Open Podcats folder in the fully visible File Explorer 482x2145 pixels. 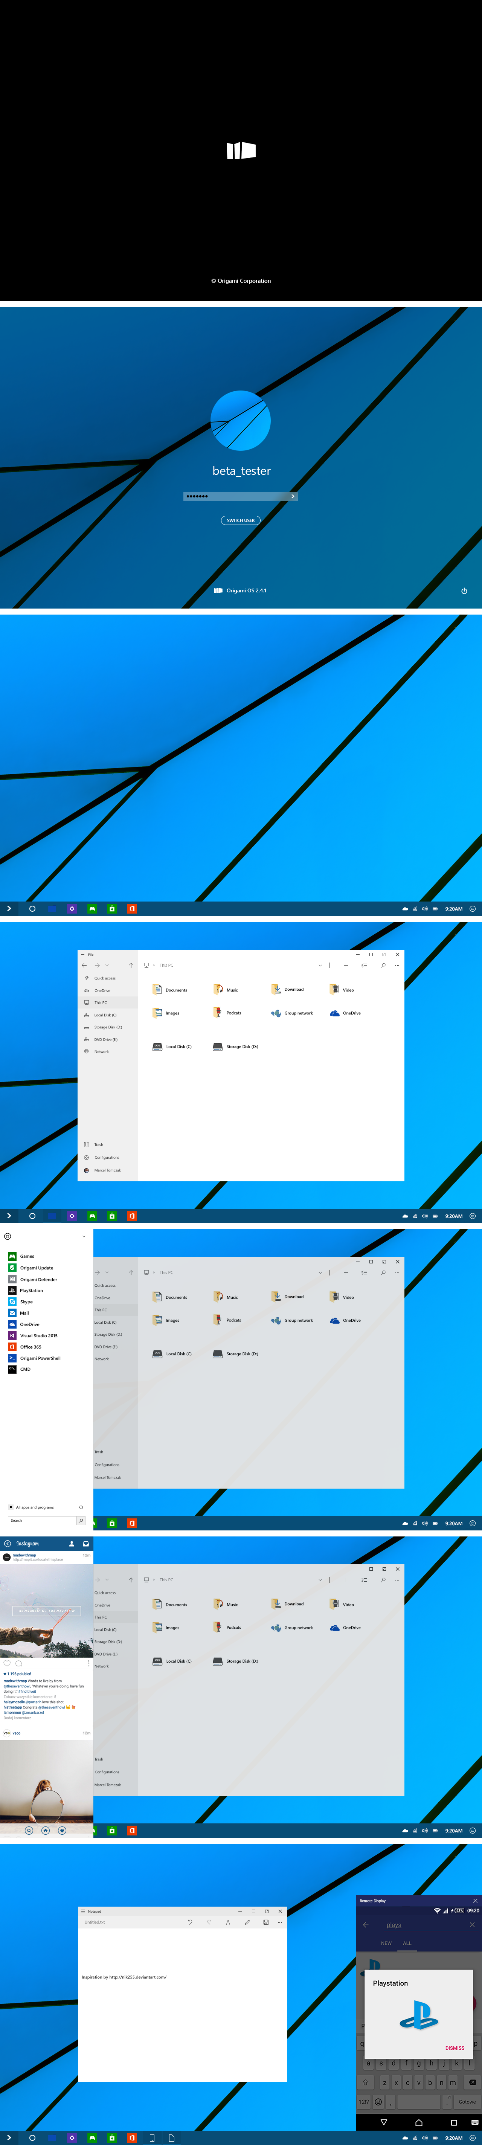[227, 1013]
